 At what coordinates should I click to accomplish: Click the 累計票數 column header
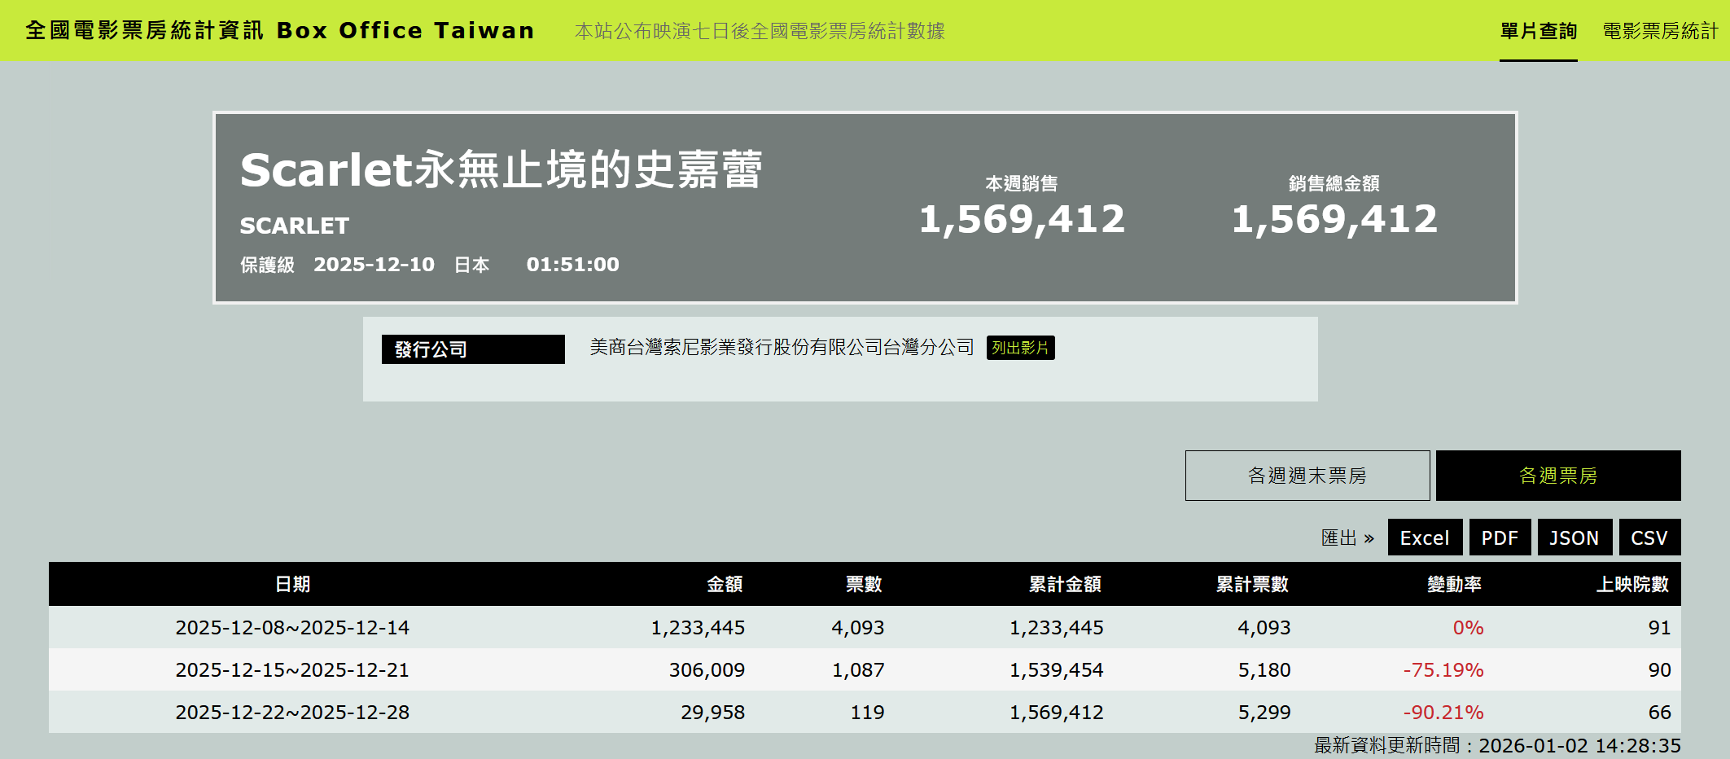pyautogui.click(x=1251, y=584)
